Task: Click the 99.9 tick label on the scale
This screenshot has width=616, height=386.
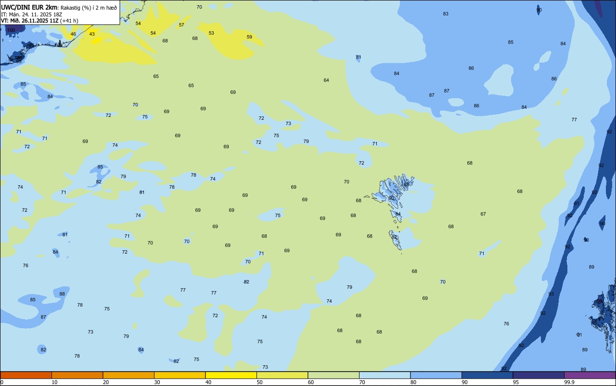Action: 569,382
